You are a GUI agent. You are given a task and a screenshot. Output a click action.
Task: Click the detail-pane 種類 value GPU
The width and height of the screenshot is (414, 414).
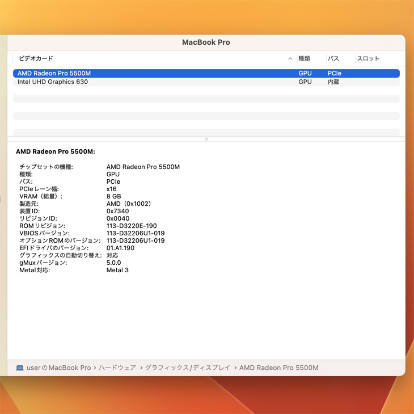tap(113, 174)
